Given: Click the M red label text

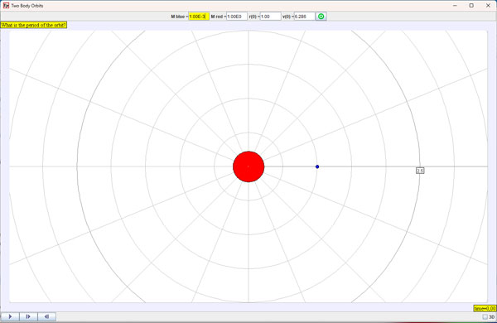Looking at the screenshot, I should tap(217, 17).
